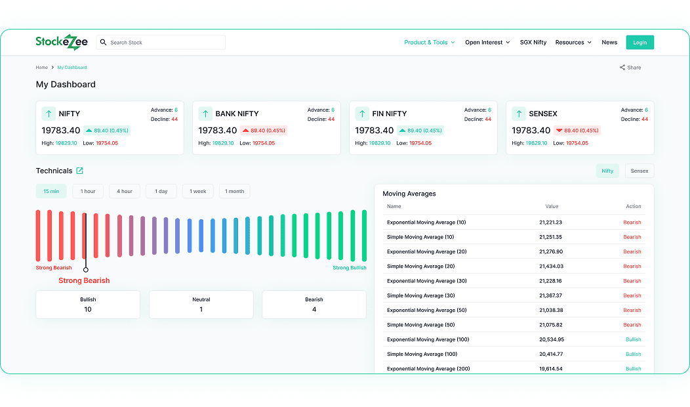Click Simple Moving Average (30) row
This screenshot has height=407, width=690.
(514, 295)
